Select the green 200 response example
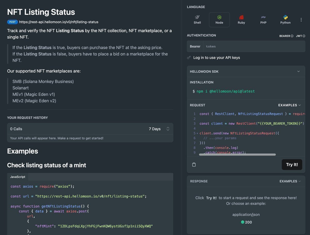This screenshot has width=310, height=235. (246, 222)
